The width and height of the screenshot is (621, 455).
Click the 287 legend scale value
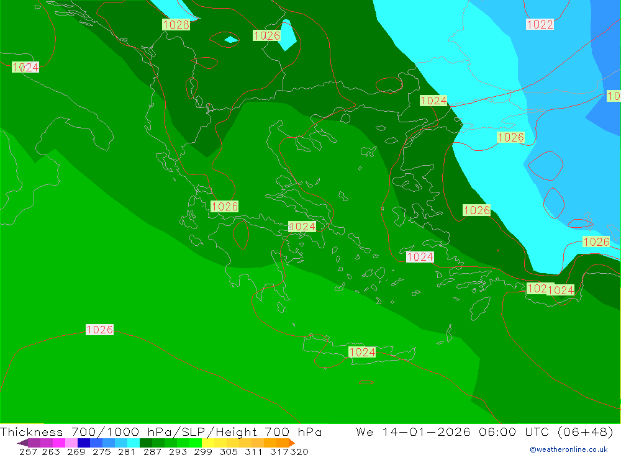click(x=152, y=451)
